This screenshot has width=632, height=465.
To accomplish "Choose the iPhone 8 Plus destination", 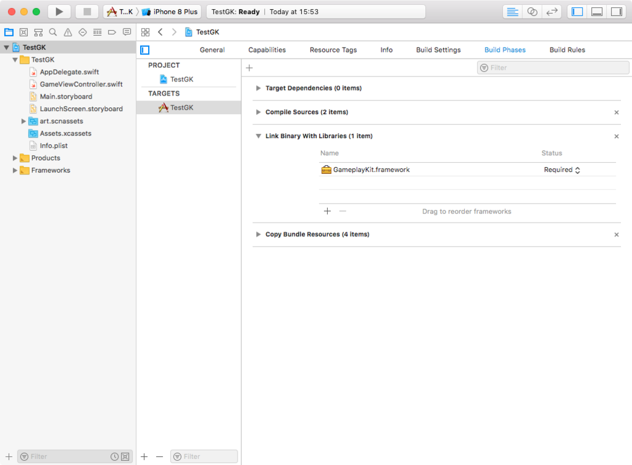I will point(170,12).
